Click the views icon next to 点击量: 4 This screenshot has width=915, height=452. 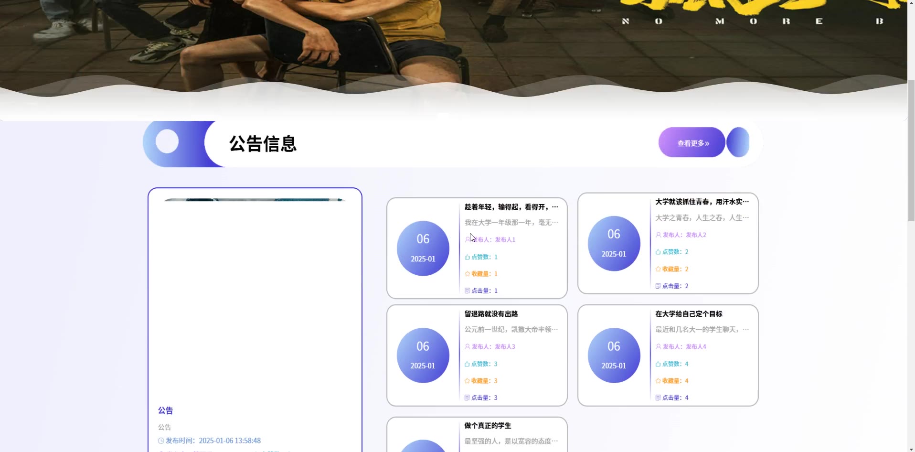point(658,398)
